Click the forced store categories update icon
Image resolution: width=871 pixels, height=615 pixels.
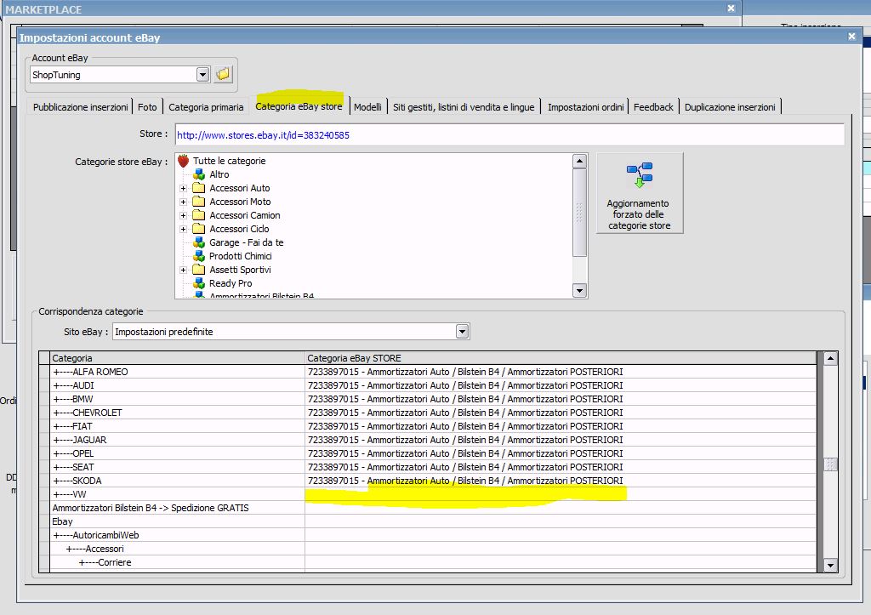(x=639, y=176)
